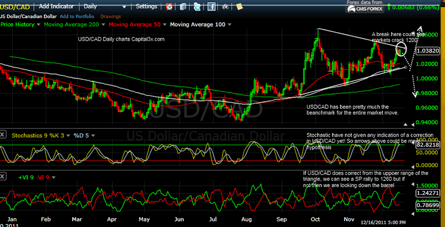Viewport: 445px width, 227px height.
Task: Click the Drawings link
Action: point(111,17)
